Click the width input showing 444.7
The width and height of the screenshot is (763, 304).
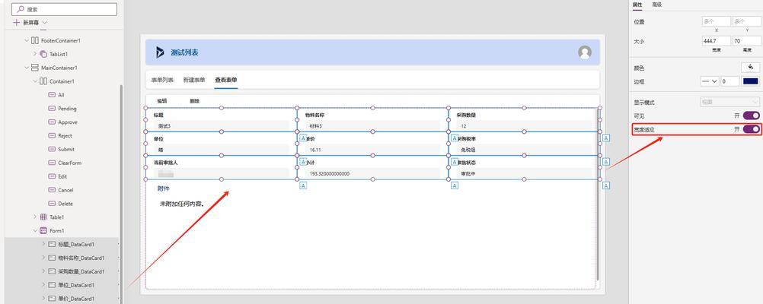(717, 41)
